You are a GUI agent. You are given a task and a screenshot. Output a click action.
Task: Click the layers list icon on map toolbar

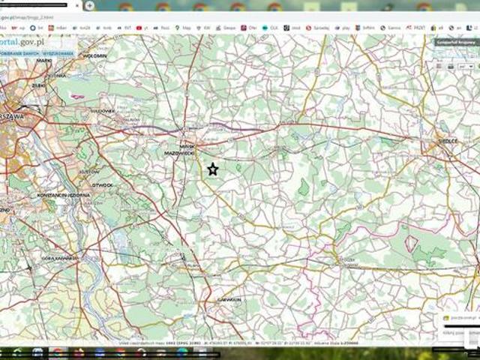pyautogui.click(x=438, y=67)
